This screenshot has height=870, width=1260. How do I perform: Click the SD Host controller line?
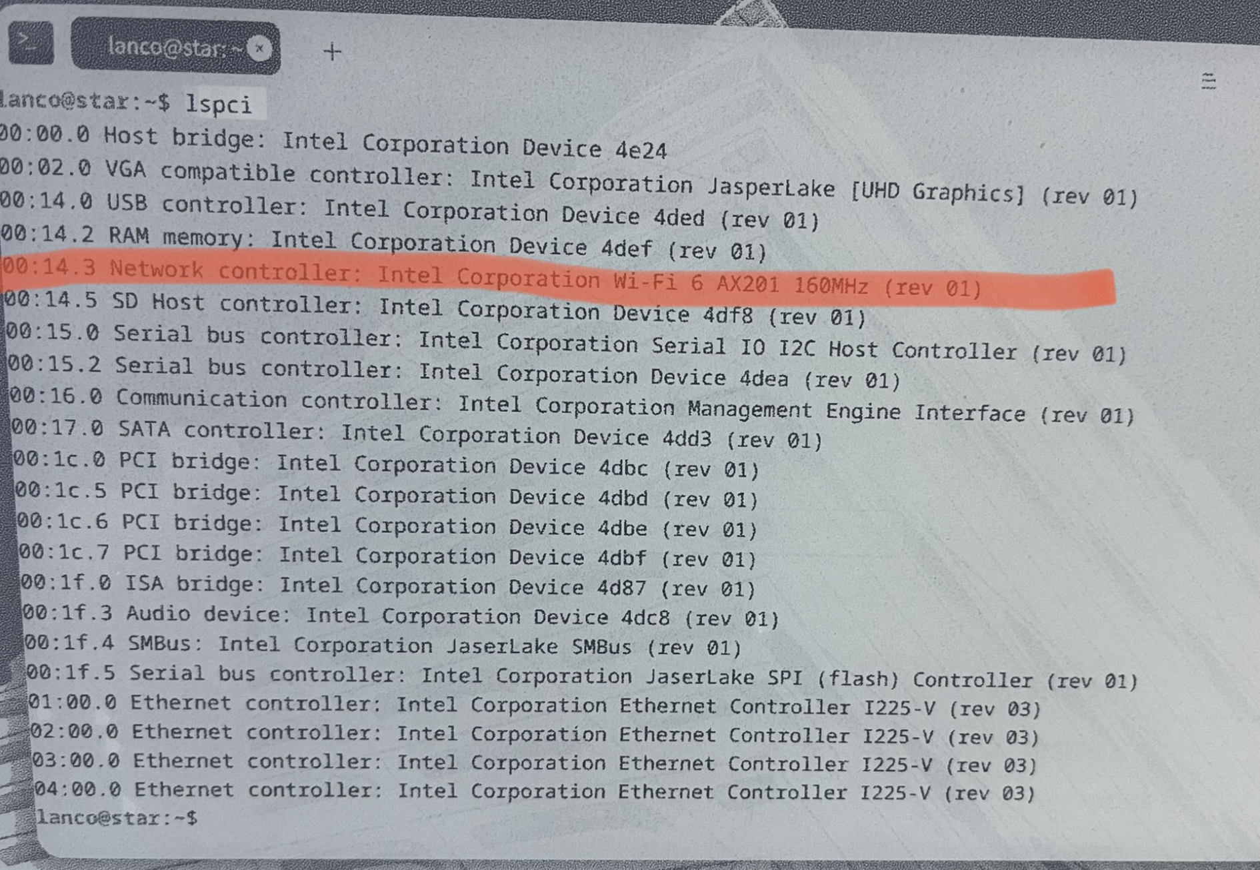pos(435,308)
